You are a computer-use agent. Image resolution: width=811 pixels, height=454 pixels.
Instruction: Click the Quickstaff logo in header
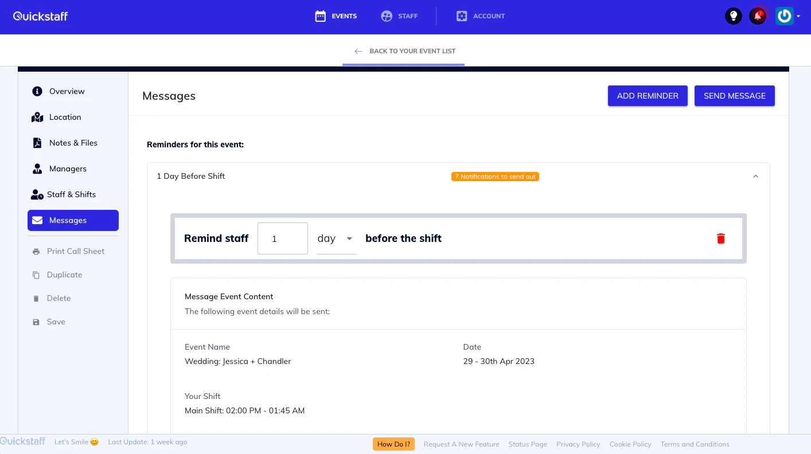click(x=40, y=16)
